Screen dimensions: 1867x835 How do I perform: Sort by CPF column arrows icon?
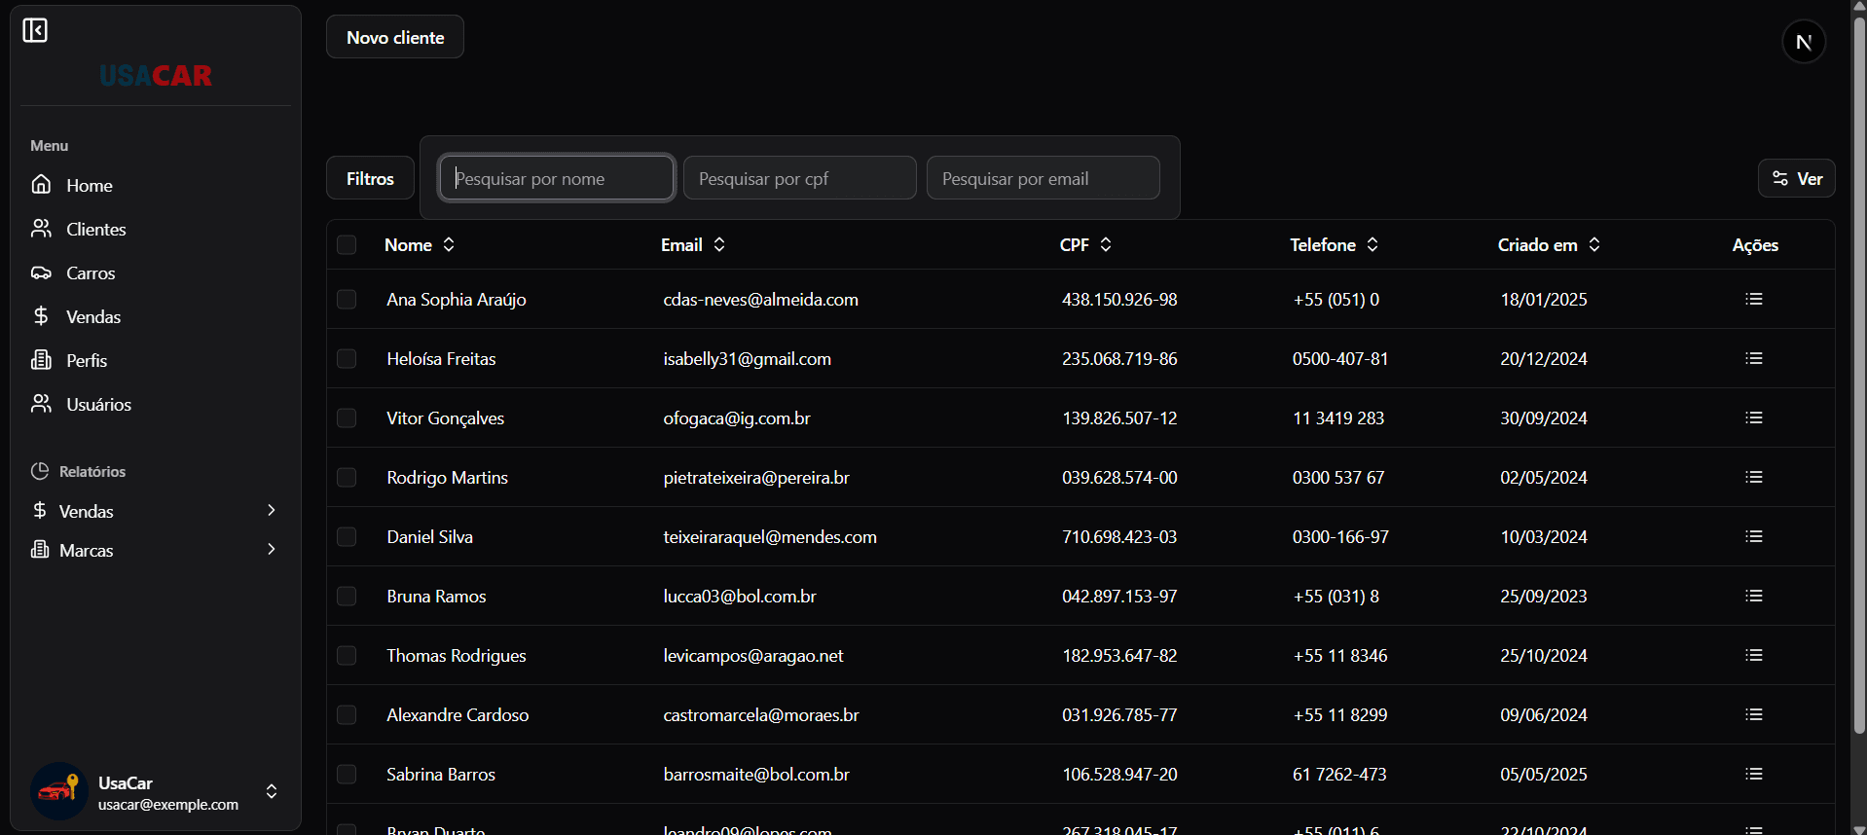pos(1106,245)
